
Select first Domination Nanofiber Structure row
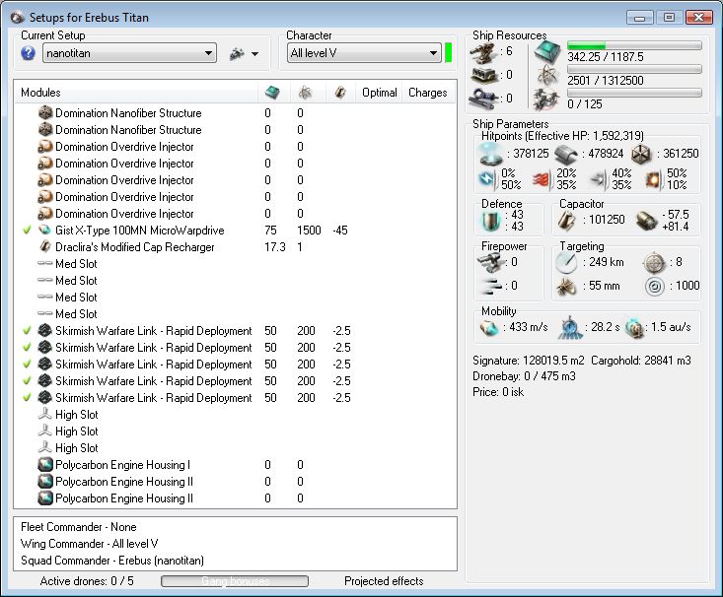click(235, 113)
